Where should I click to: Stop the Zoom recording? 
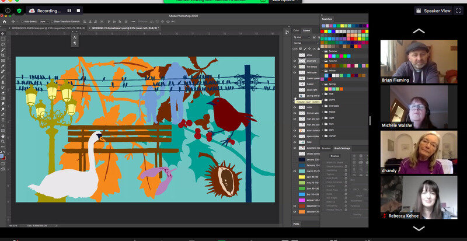click(78, 11)
